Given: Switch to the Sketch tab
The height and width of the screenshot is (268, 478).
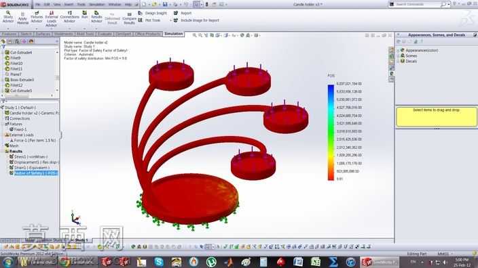Looking at the screenshot, I should (x=26, y=34).
